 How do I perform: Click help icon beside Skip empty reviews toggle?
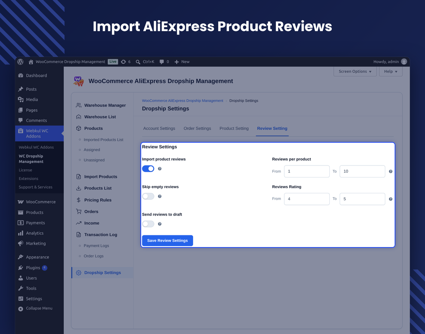[160, 196]
